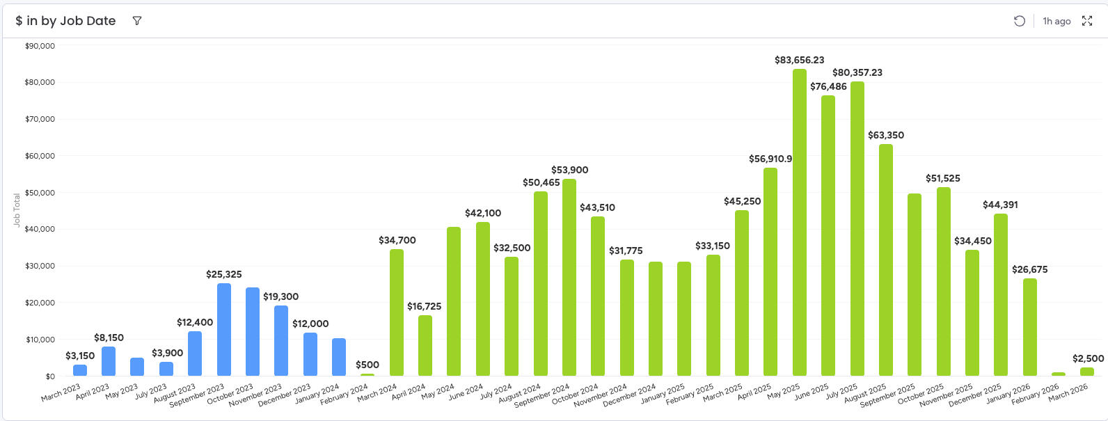Select the April 2024 bar at $16,725
The image size is (1108, 421).
(x=425, y=346)
